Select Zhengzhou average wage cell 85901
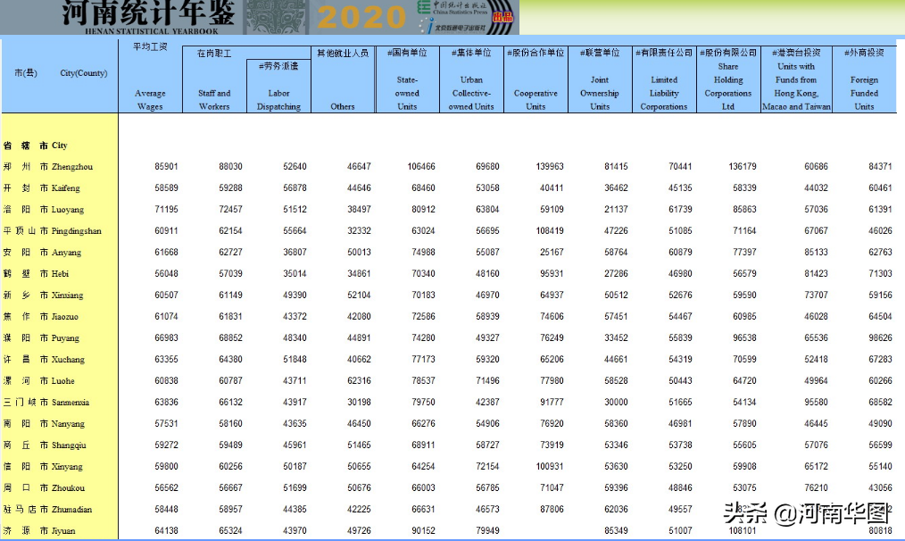905x541 pixels. (x=166, y=166)
